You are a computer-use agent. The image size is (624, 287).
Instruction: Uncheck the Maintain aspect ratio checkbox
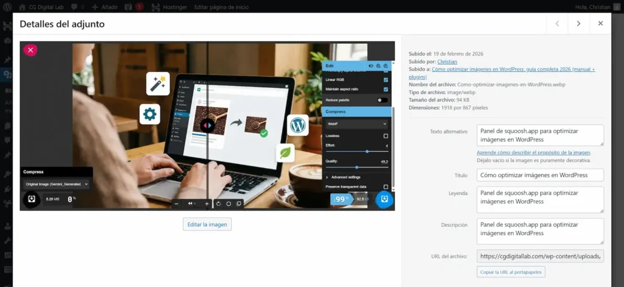(x=386, y=90)
